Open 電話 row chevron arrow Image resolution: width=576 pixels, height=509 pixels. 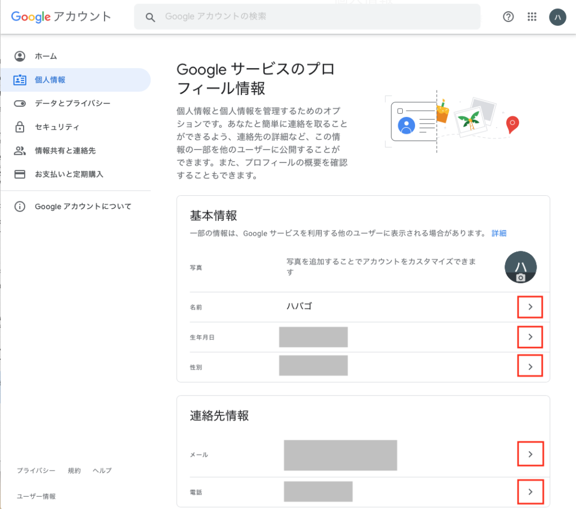pos(530,492)
